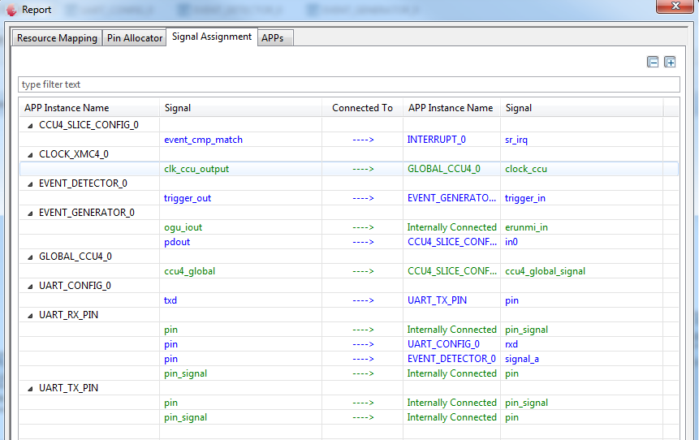Click the pdout signal
699x440 pixels.
[x=177, y=242]
